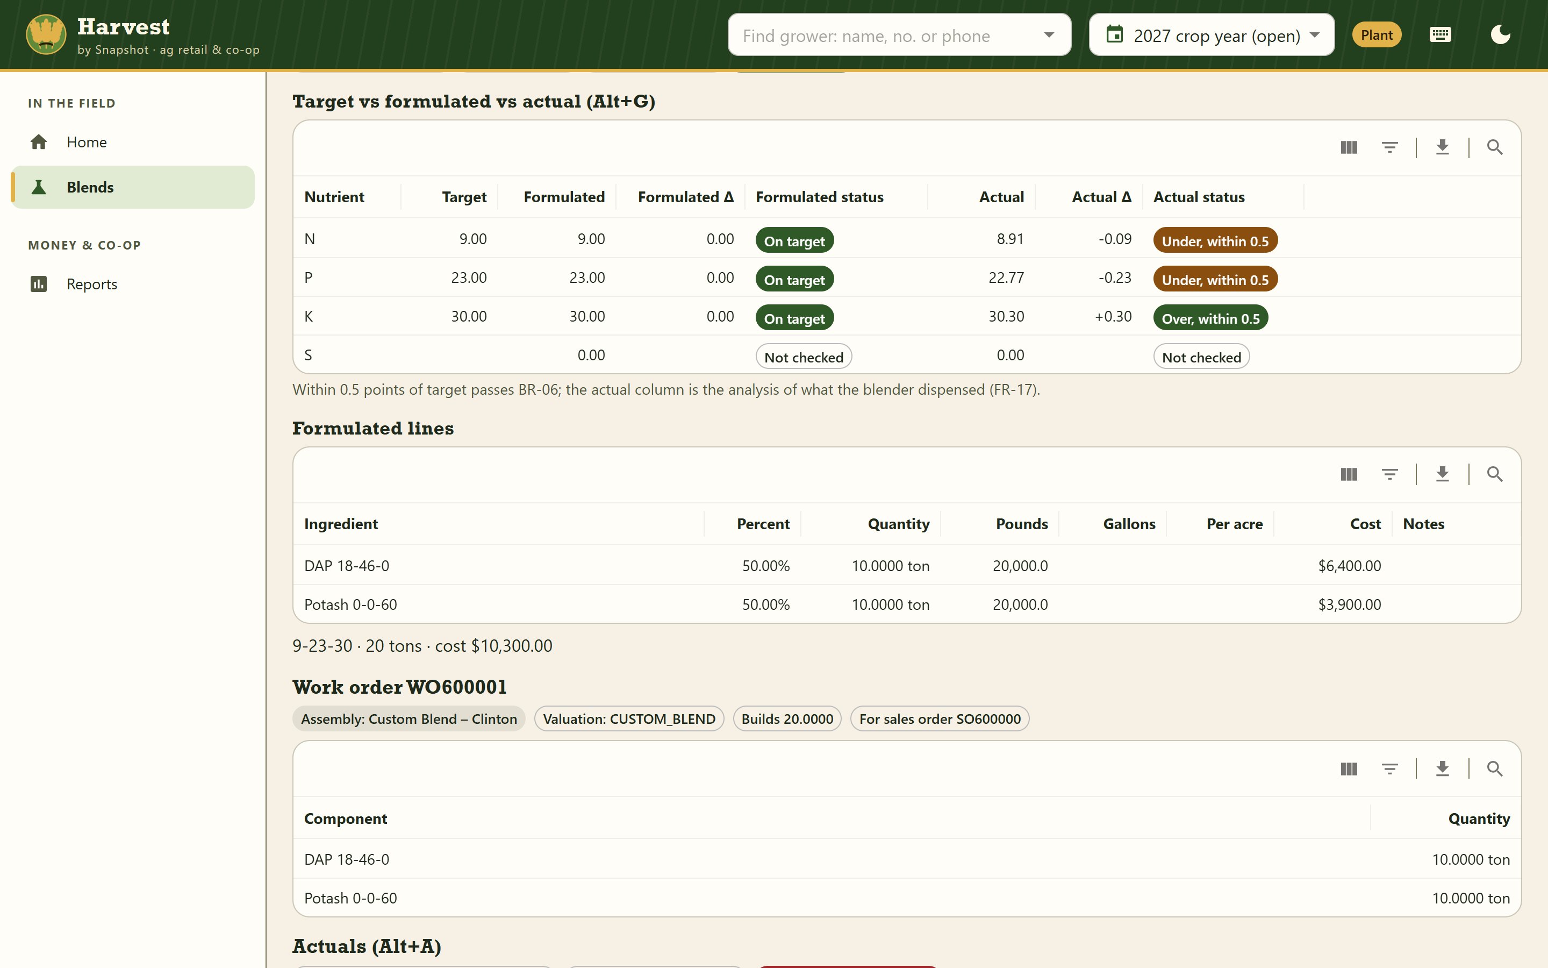Search within Work order components table
This screenshot has height=968, width=1548.
click(1494, 769)
